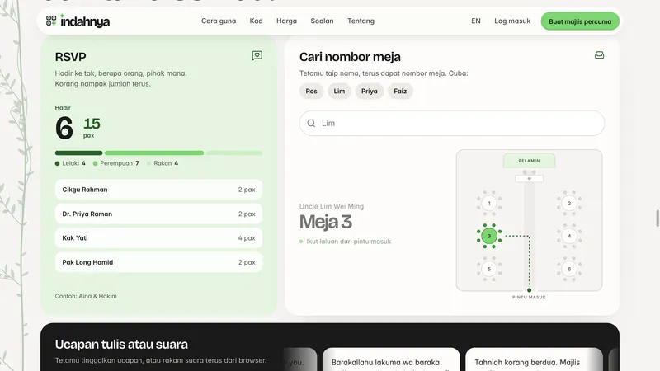Click the Kak Yati guest row
The width and height of the screenshot is (660, 371).
[158, 238]
